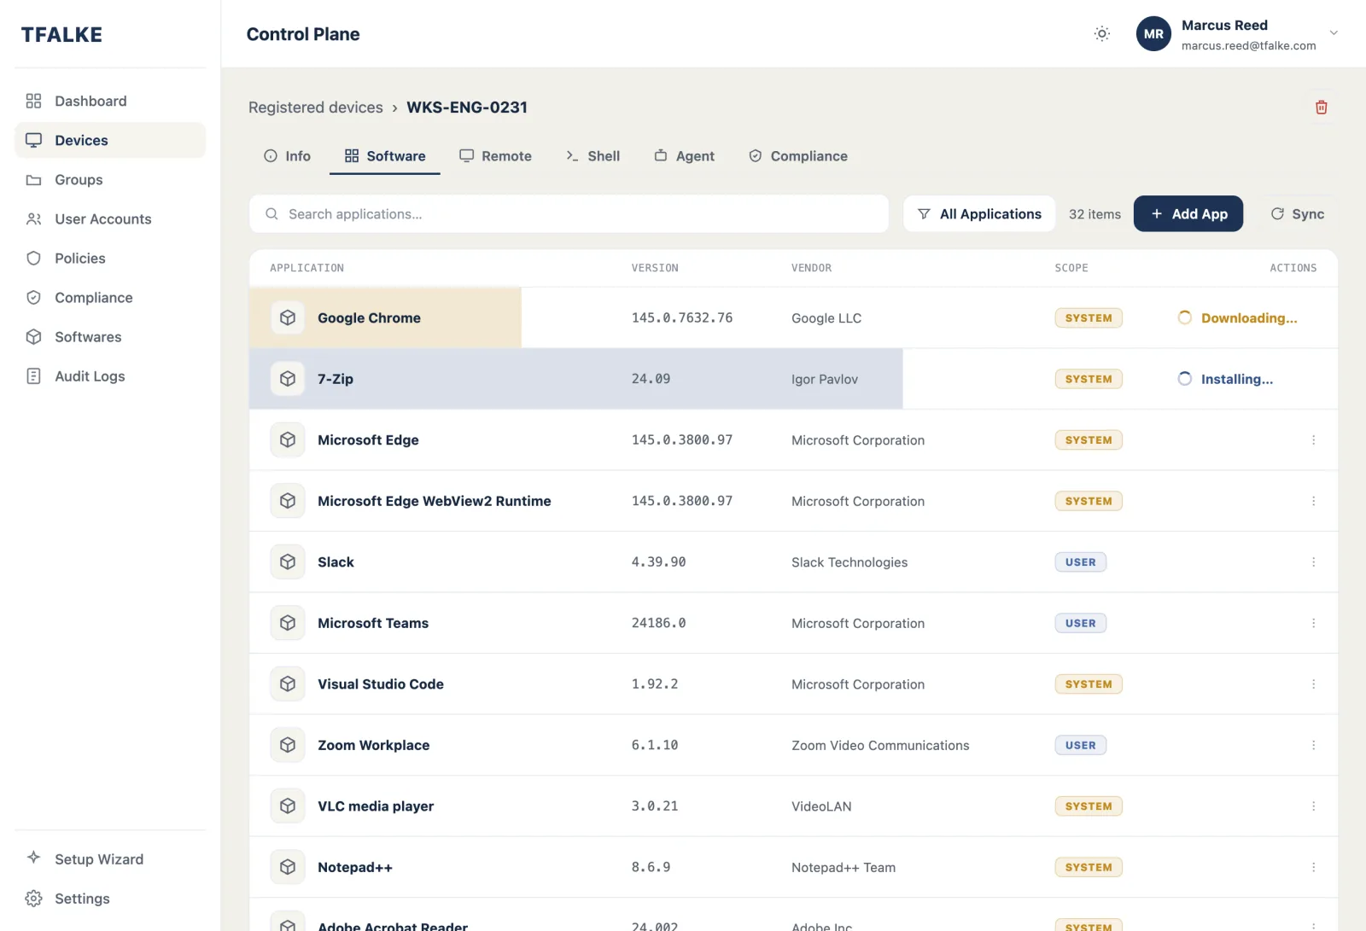The width and height of the screenshot is (1366, 931).
Task: Click the Slack package icon
Action: (x=288, y=562)
